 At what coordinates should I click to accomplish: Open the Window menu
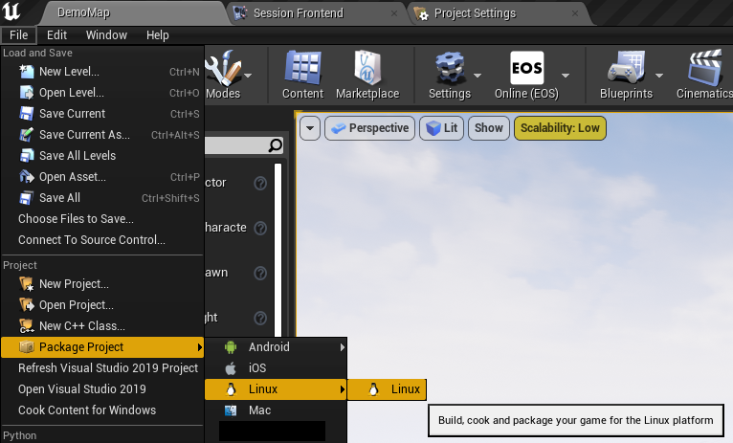point(106,35)
